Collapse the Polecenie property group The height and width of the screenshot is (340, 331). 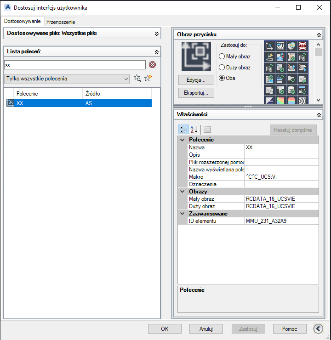183,140
